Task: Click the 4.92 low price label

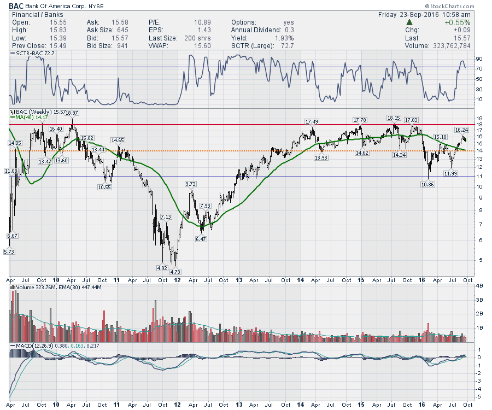Action: (x=162, y=268)
